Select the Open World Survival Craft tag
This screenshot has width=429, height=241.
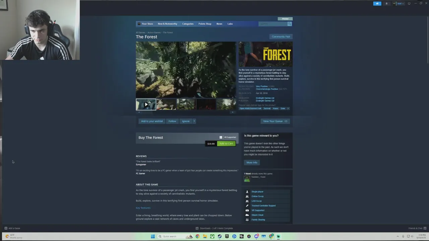coord(250,108)
